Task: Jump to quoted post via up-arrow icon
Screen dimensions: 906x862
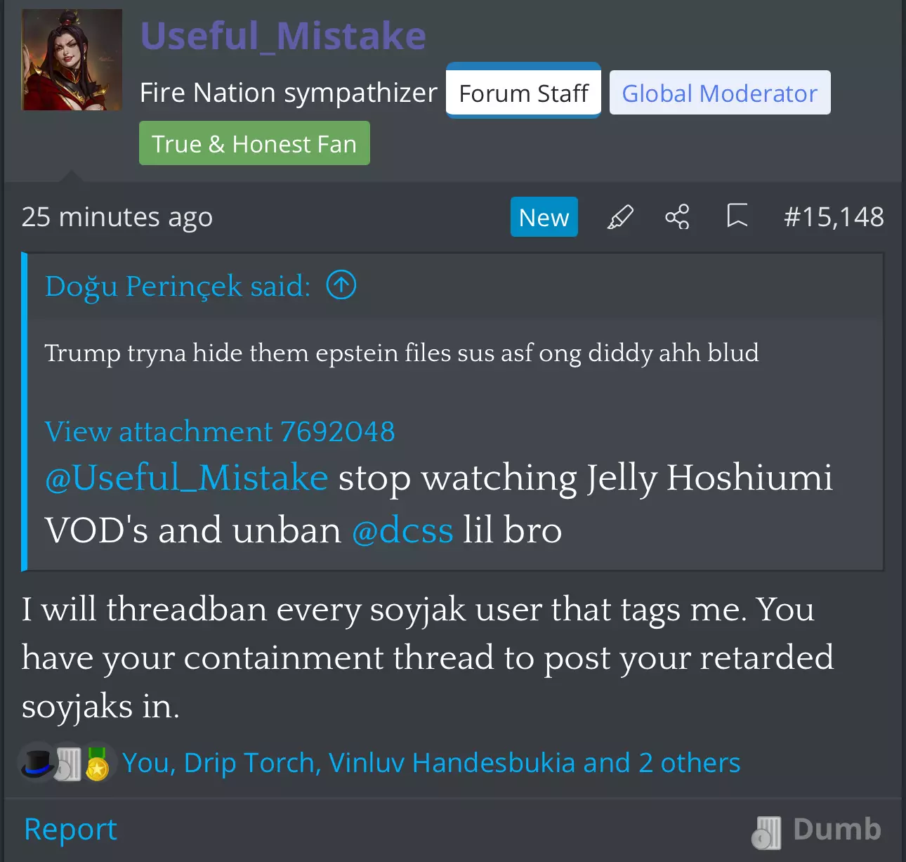Action: coord(341,285)
